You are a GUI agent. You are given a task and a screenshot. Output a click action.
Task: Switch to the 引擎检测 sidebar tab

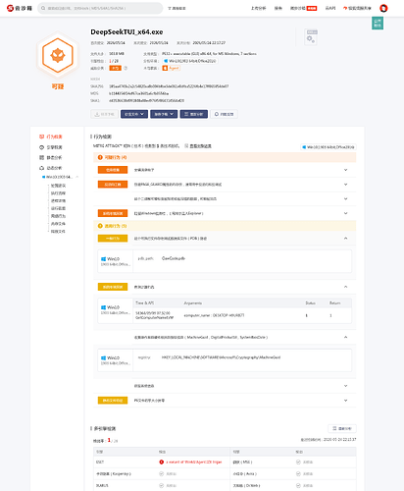coord(51,147)
